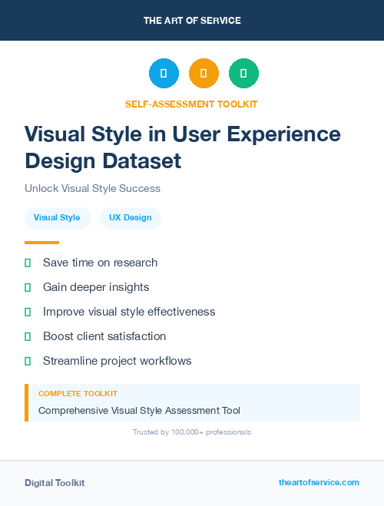This screenshot has height=506, width=384.
Task: Click the Boost client satisfaction text
Action: click(104, 336)
